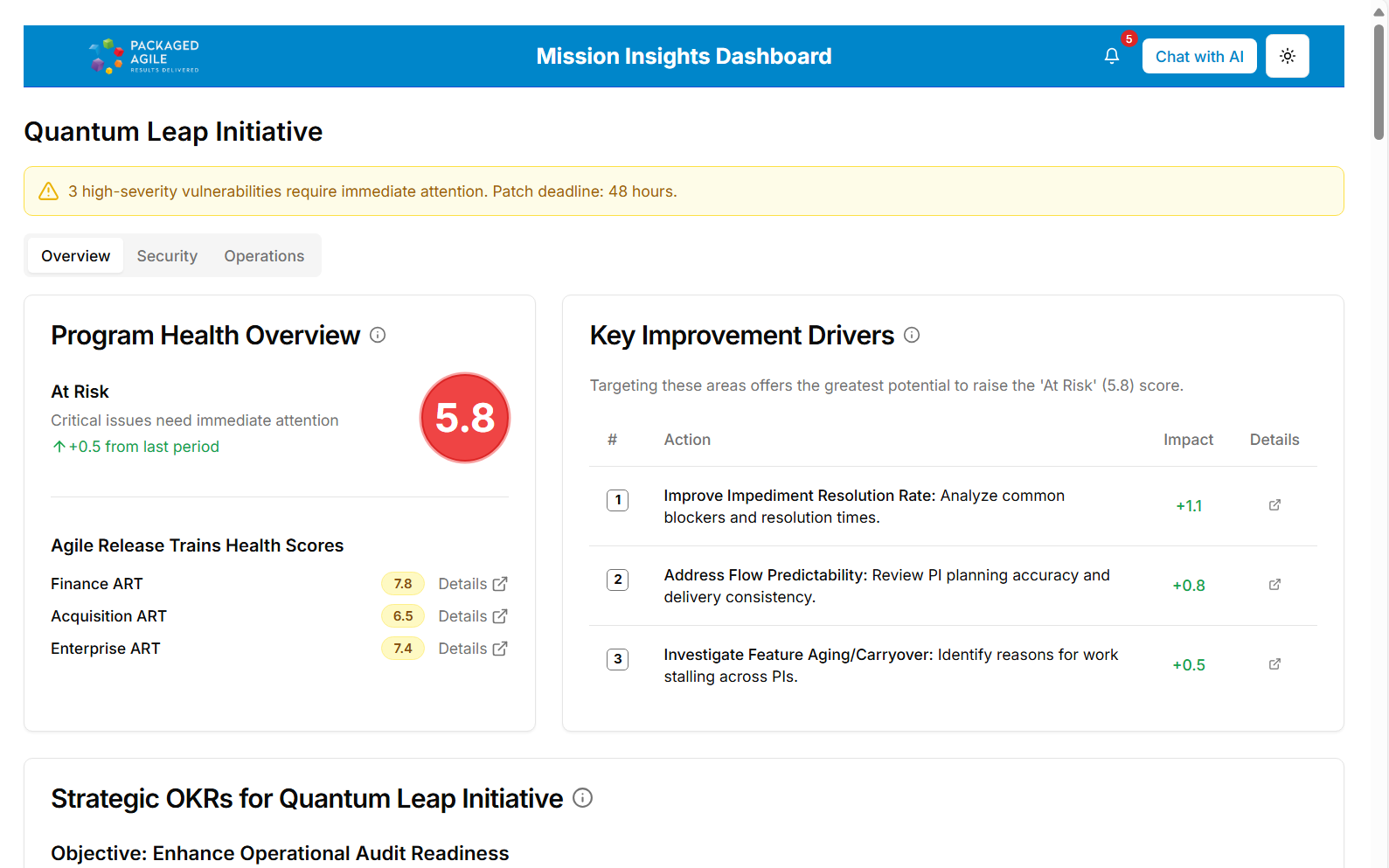Open Acquisition ART Details link
Viewport: 1389px width, 868px height.
pos(472,616)
